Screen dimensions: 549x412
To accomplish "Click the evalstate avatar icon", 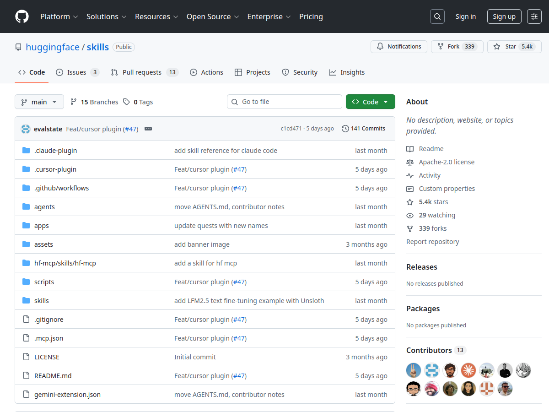I will click(26, 129).
